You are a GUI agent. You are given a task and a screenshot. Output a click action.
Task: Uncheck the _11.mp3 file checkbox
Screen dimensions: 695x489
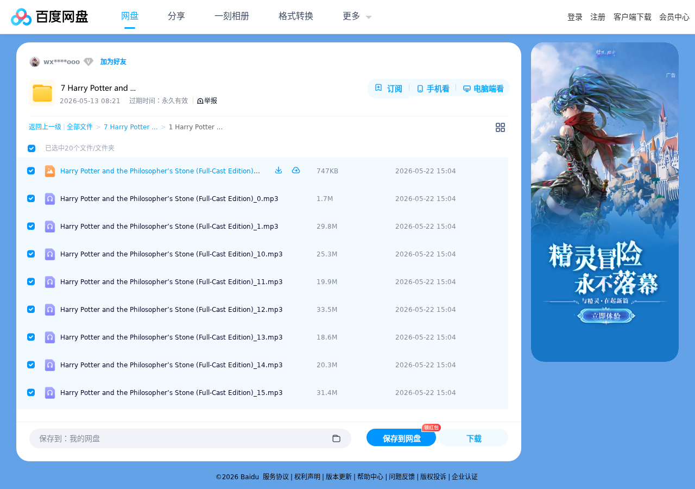click(31, 281)
